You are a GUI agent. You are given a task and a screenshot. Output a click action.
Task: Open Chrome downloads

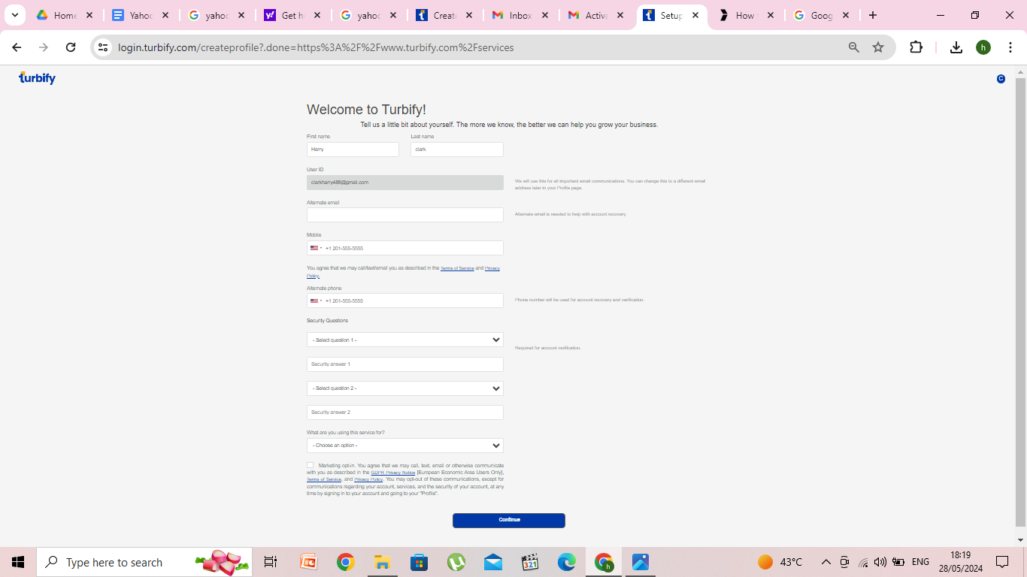[x=956, y=47]
